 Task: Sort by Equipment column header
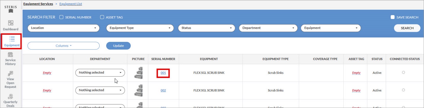click(x=209, y=59)
